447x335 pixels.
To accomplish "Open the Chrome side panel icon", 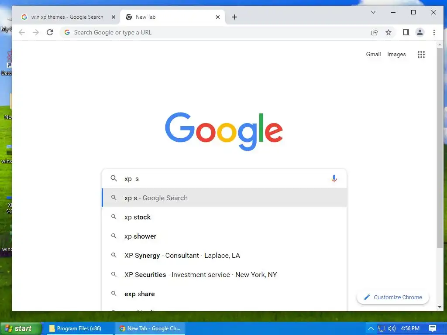I will pyautogui.click(x=406, y=32).
